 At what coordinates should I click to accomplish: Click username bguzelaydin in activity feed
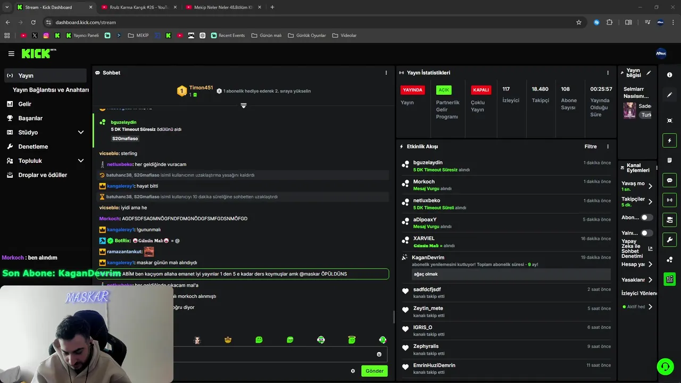(428, 163)
